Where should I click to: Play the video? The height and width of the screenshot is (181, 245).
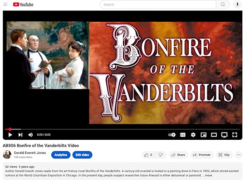(x=10, y=135)
